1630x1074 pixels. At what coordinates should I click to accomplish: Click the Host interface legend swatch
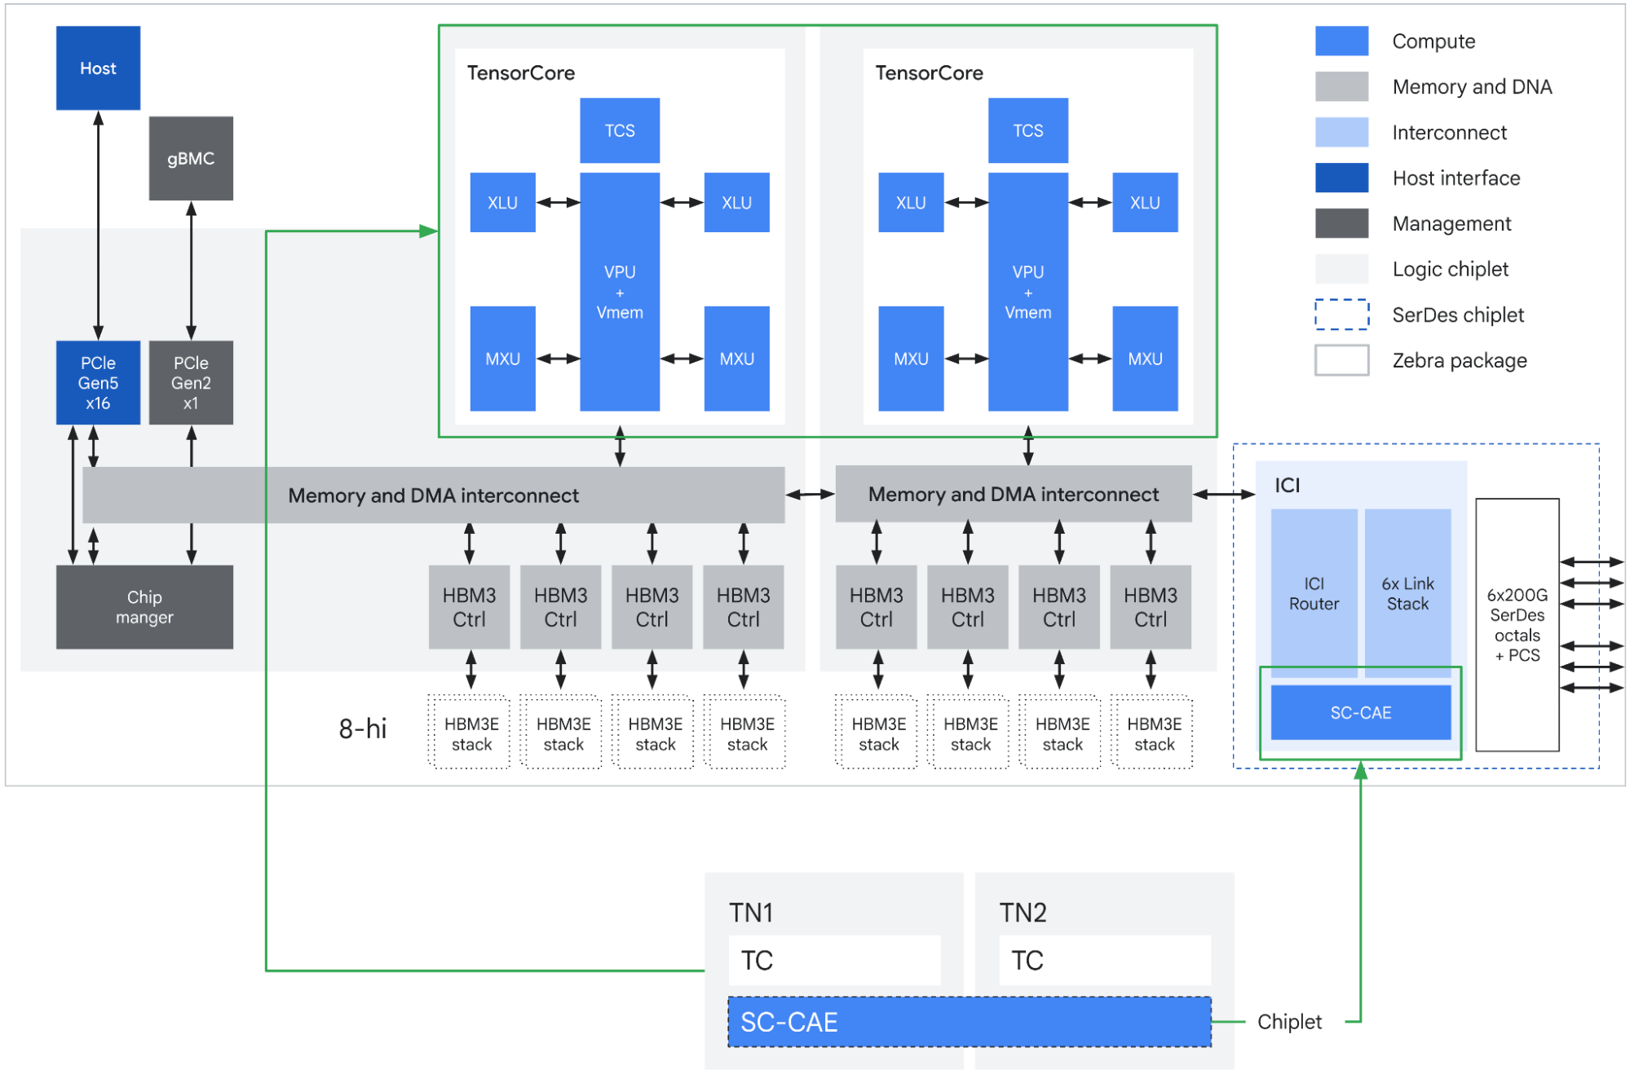click(x=1341, y=178)
